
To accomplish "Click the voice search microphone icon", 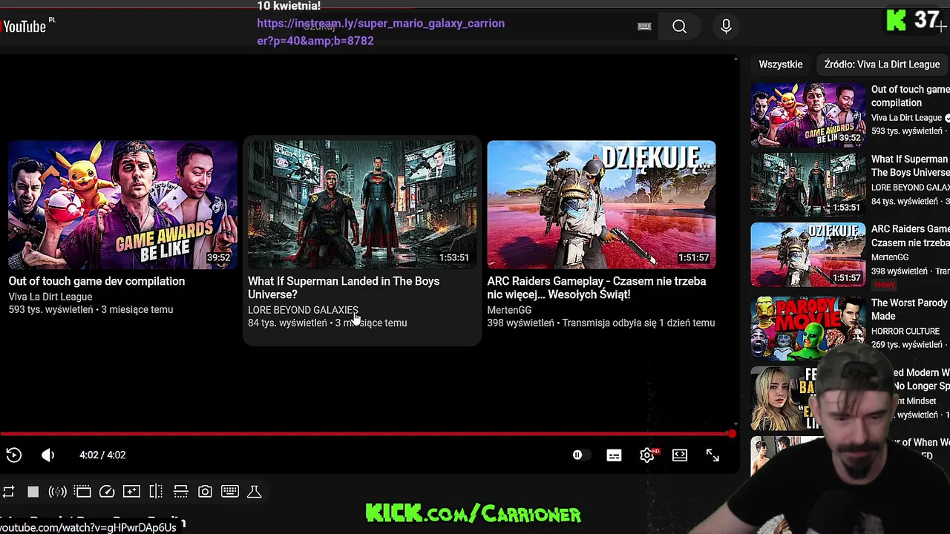I will point(726,27).
